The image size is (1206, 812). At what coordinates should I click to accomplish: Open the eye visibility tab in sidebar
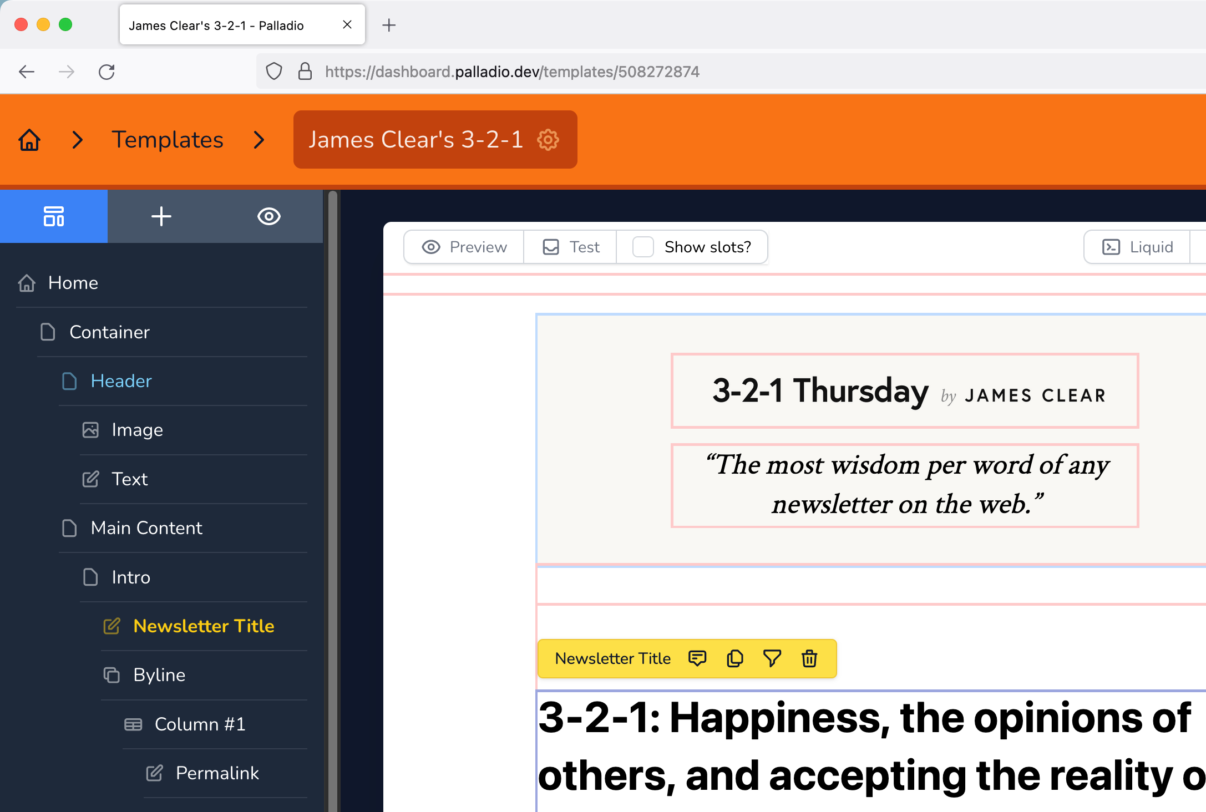[269, 216]
